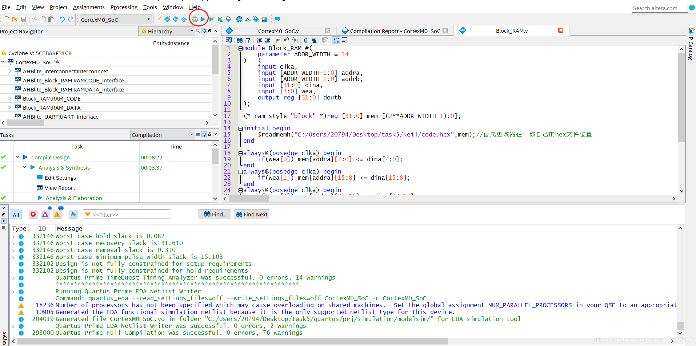Toggle line numbers display in the editor
This screenshot has height=346, width=696.
click(336, 40)
